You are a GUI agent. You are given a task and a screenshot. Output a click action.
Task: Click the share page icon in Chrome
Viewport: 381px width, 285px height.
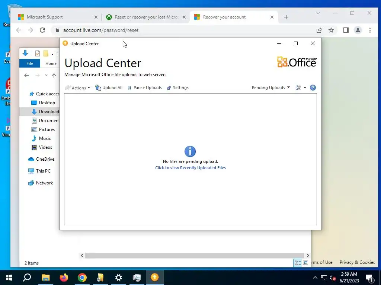[x=319, y=30]
